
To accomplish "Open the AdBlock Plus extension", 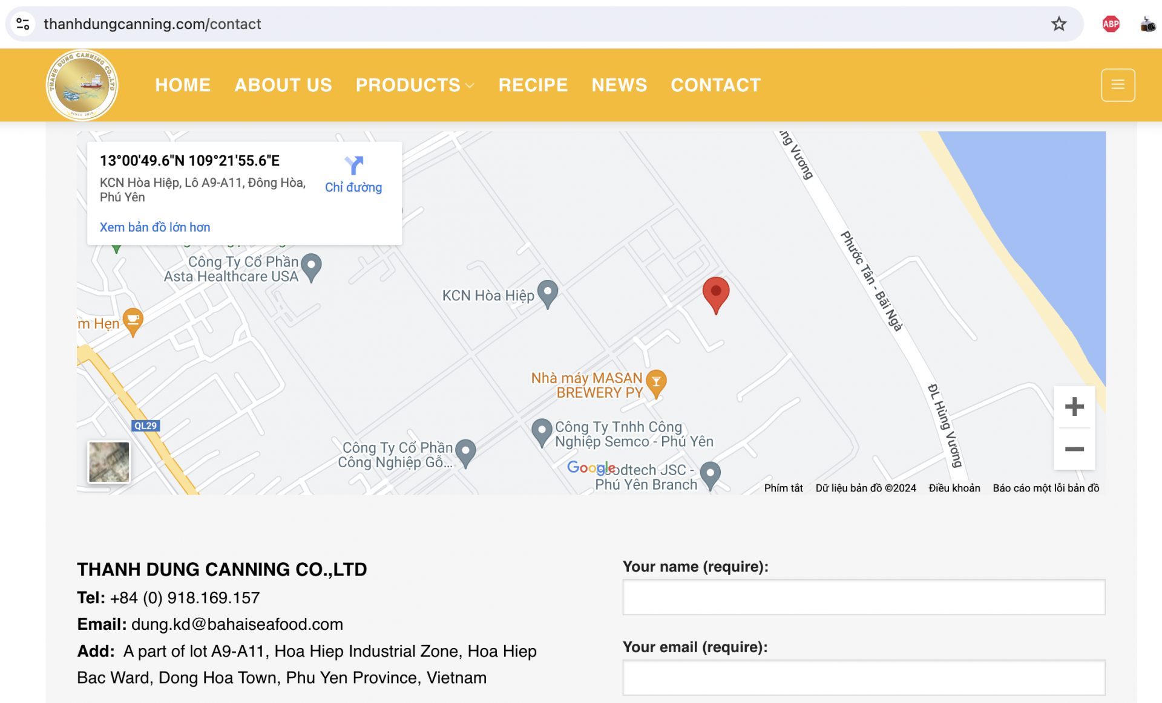I will tap(1111, 24).
